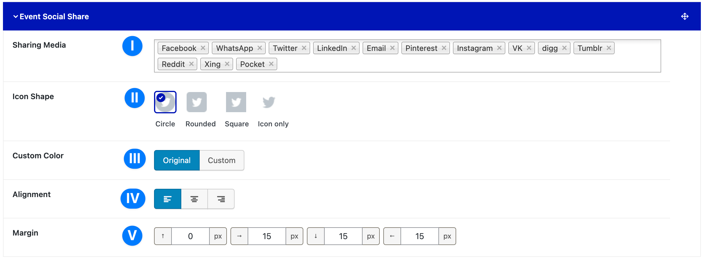Click the Circle caption text
Viewport: 705px width, 261px height.
tap(165, 124)
